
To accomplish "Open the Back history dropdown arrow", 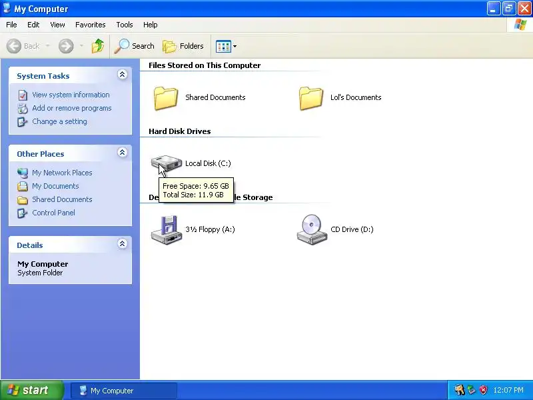I will [47, 45].
